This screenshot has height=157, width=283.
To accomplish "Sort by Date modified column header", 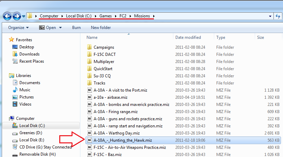I will click(x=188, y=37).
